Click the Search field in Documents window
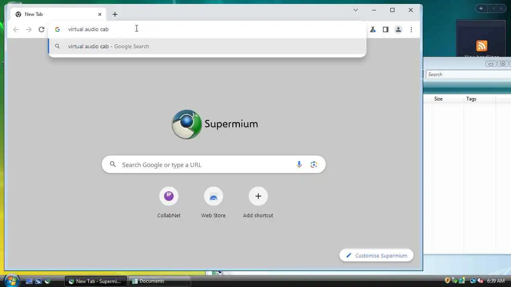The width and height of the screenshot is (511, 287). coord(469,75)
